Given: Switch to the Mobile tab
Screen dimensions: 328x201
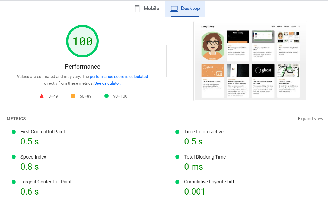Looking at the screenshot, I should pyautogui.click(x=147, y=9).
